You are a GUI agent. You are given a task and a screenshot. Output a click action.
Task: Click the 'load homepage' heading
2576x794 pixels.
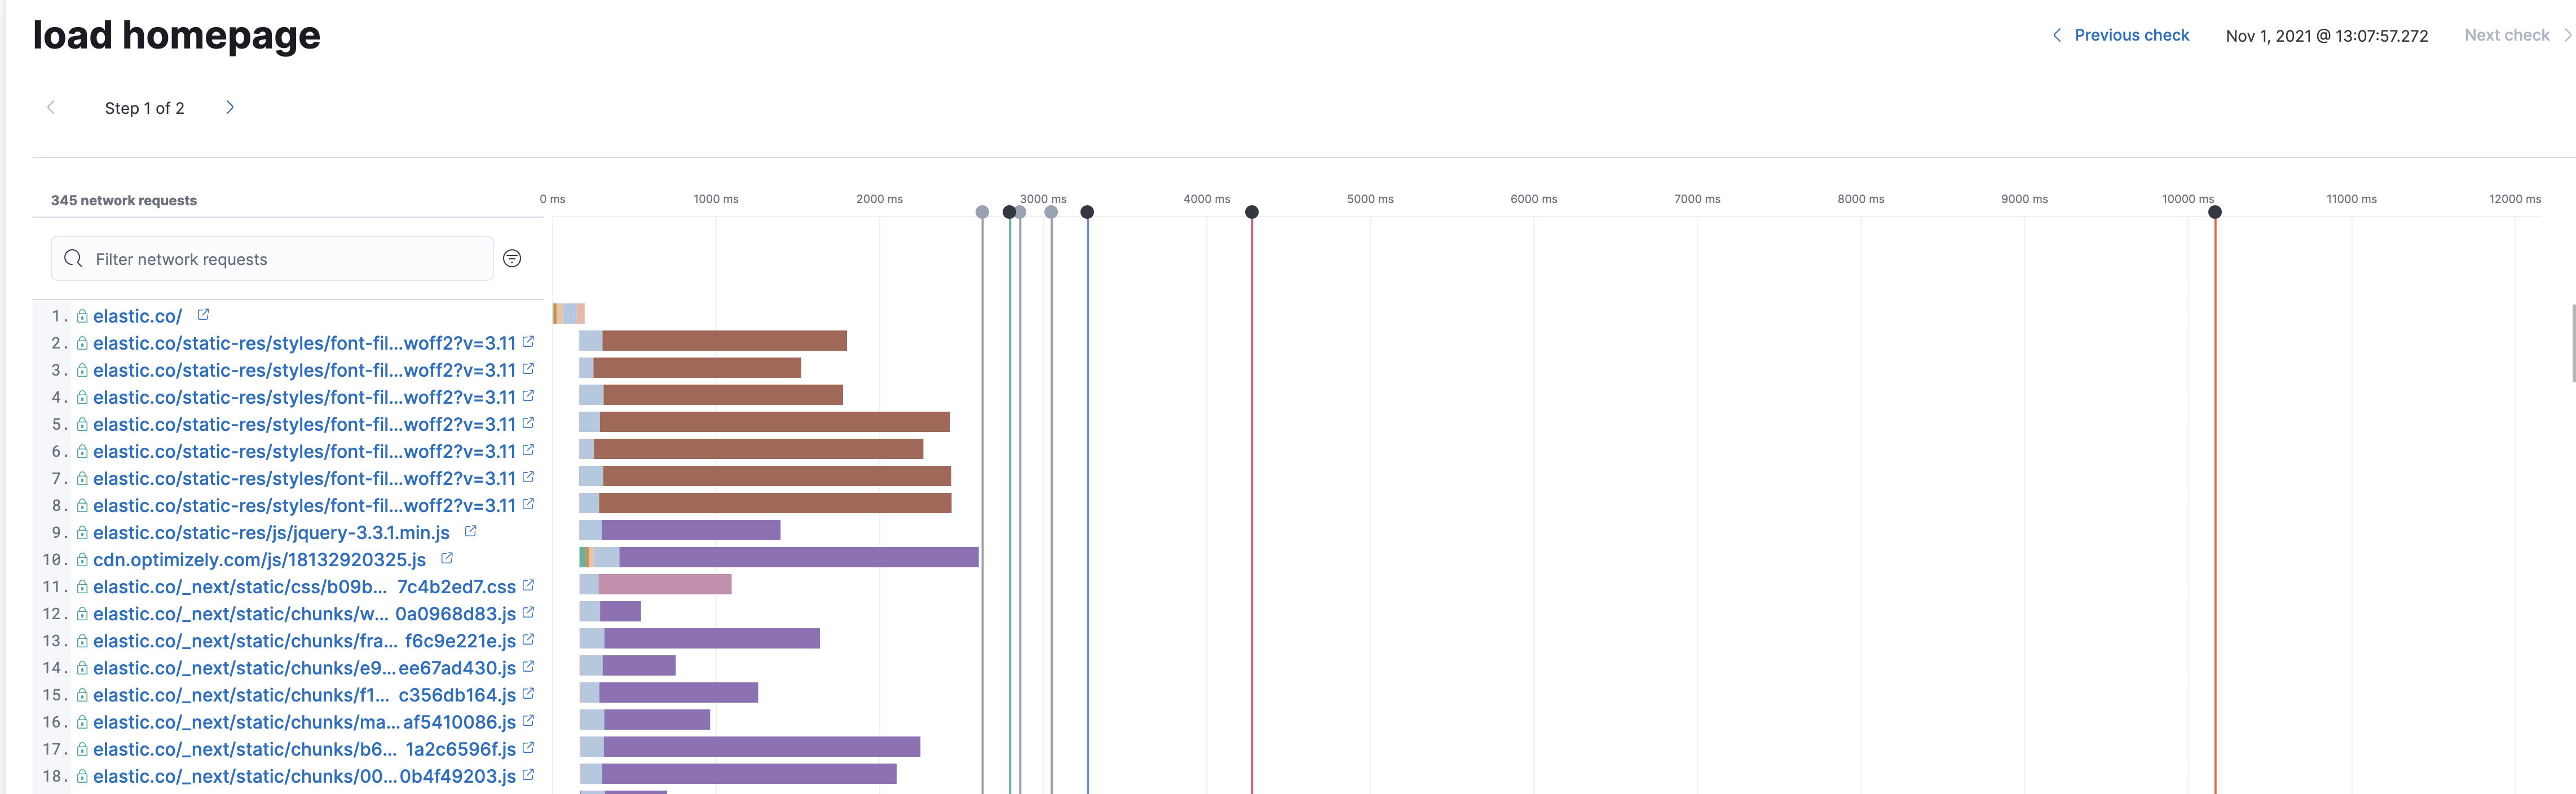[177, 35]
